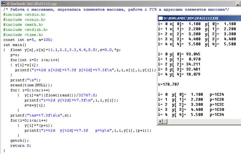The image size is (241, 154).
Task: Click the console value 93.045
Action: [193, 54]
